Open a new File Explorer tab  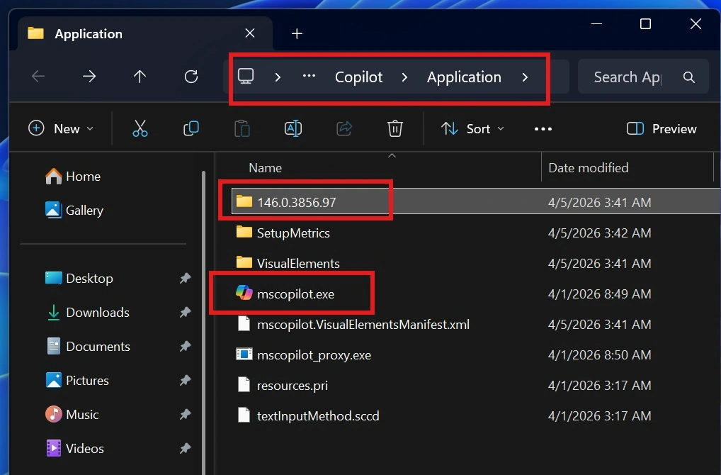[x=296, y=33]
